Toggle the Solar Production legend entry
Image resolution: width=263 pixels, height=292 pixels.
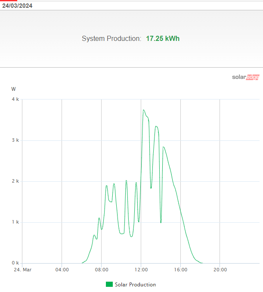pos(131,284)
